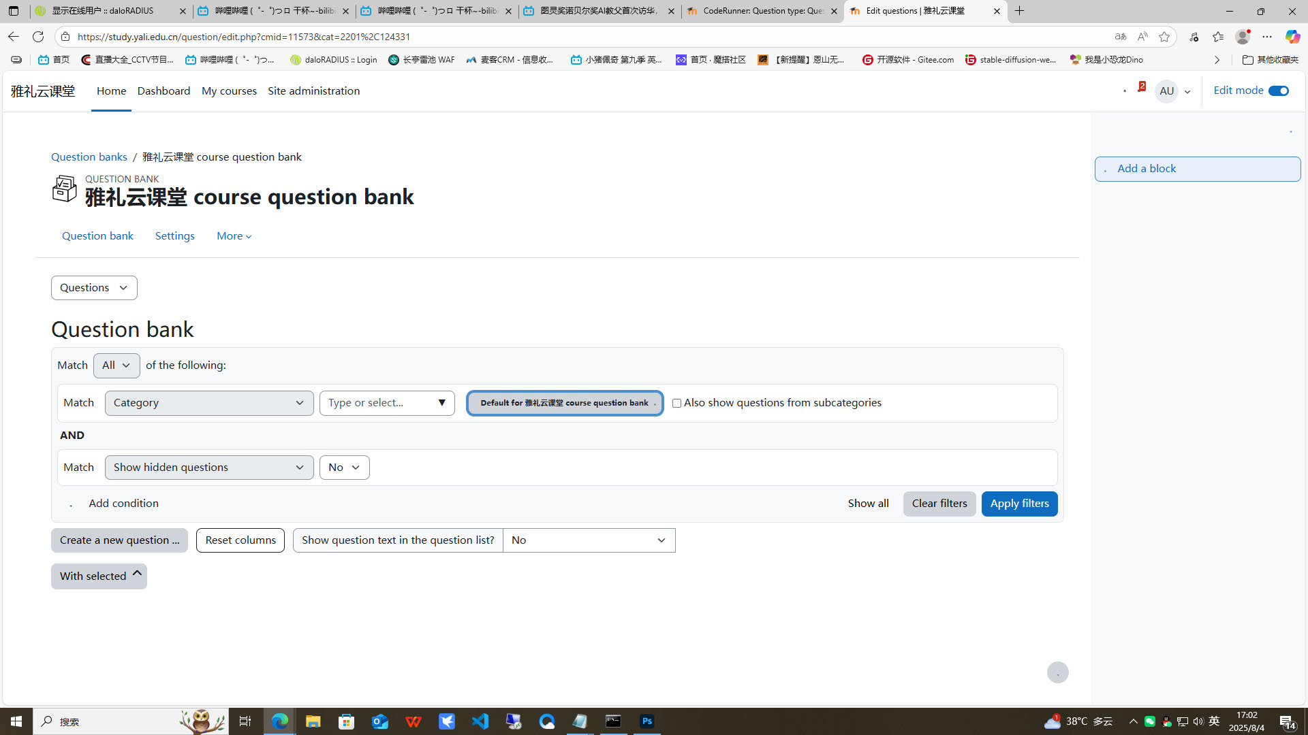Check Also show questions from subcategories

676,404
